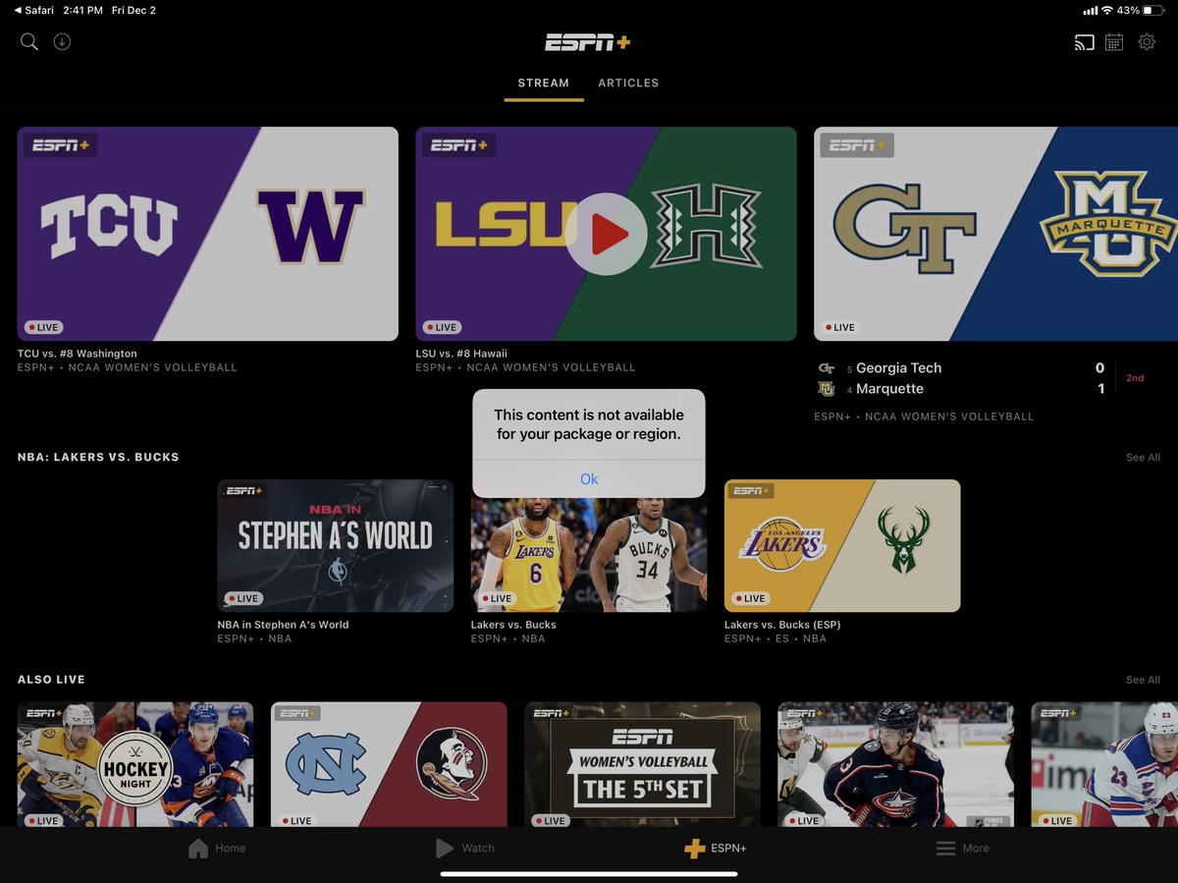Screen dimensions: 1178x883
Task: Open the settings gear icon
Action: click(x=1147, y=42)
